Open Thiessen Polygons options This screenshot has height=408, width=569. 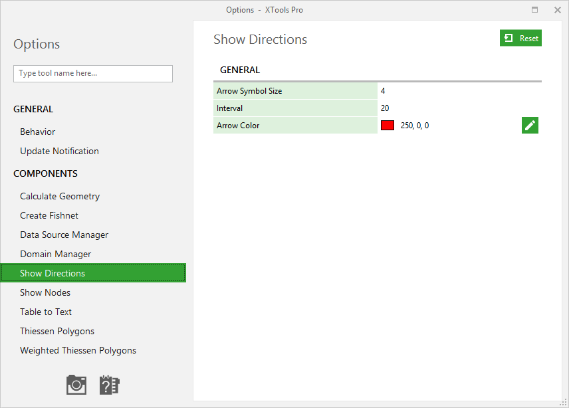point(57,331)
